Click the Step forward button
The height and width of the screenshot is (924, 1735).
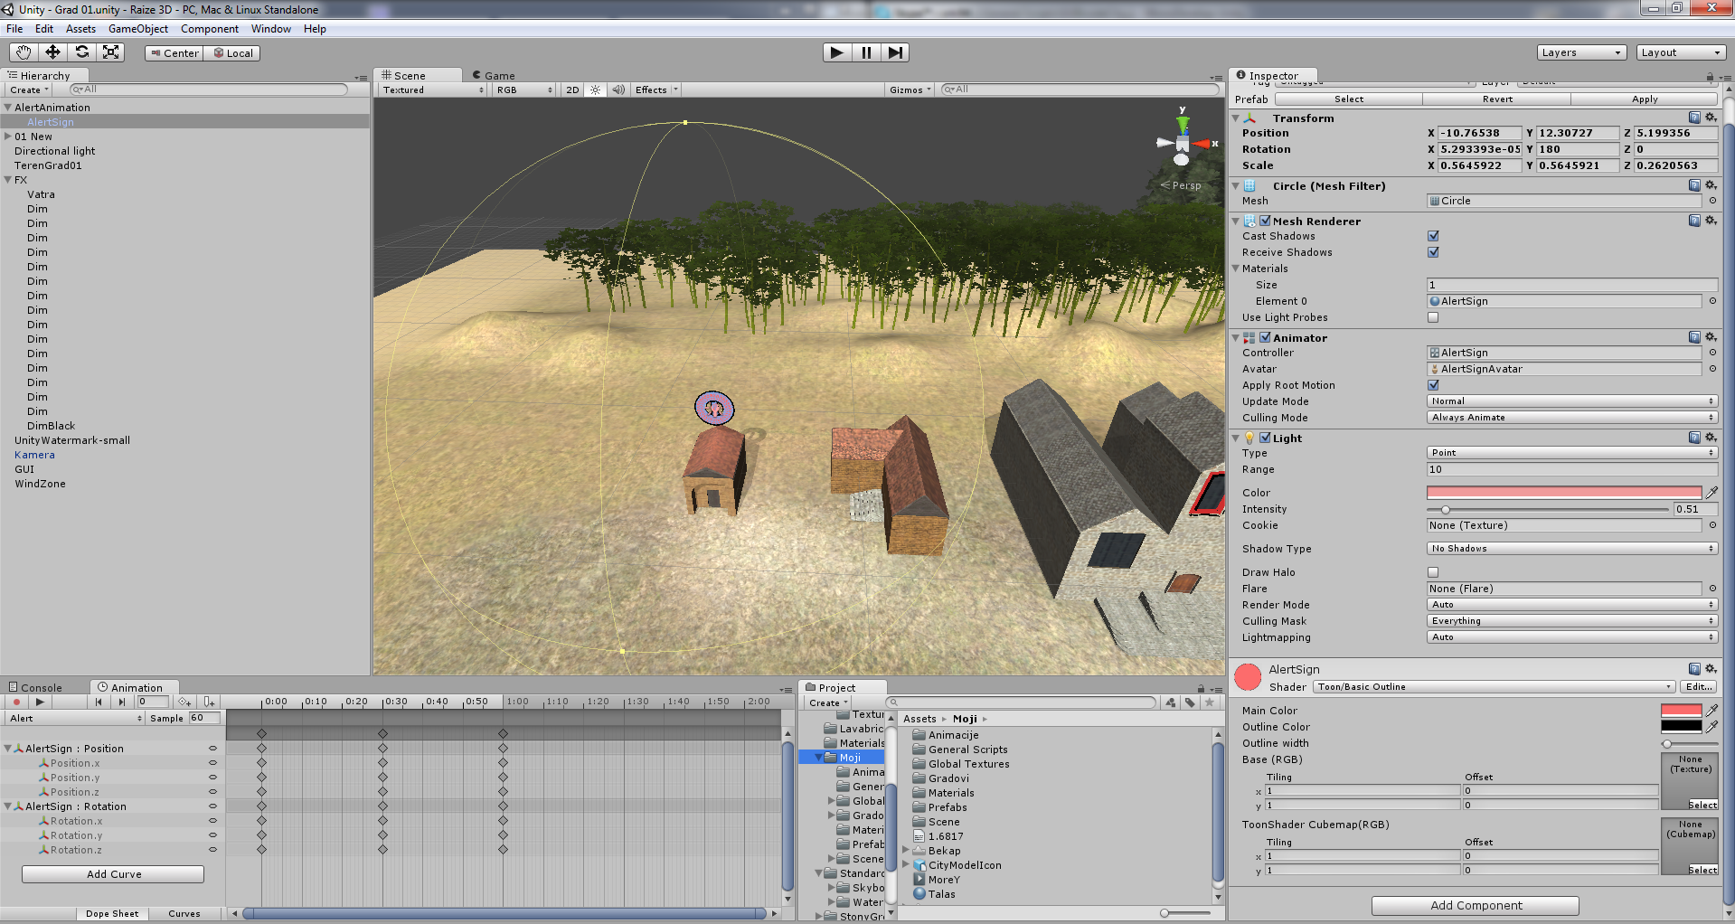click(x=894, y=52)
